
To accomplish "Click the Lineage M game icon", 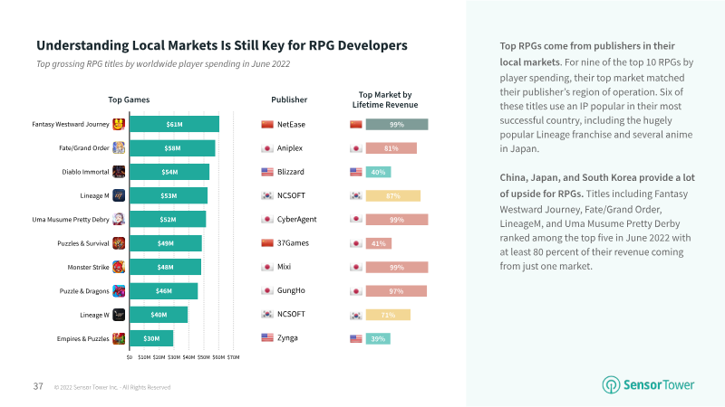I will tap(119, 195).
